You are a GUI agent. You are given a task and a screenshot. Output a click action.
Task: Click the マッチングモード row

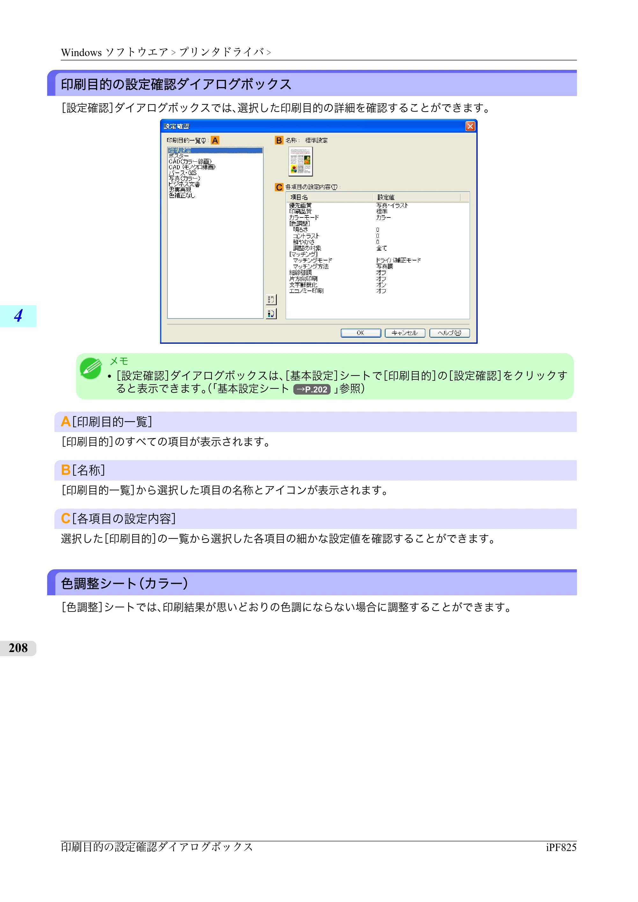378,260
